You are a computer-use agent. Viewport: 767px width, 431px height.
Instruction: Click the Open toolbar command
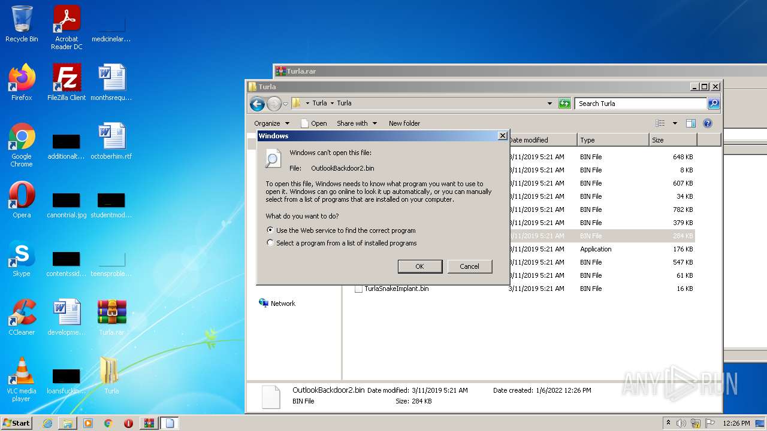click(313, 123)
